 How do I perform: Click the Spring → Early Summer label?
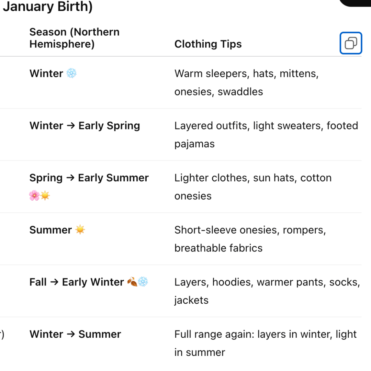point(89,178)
